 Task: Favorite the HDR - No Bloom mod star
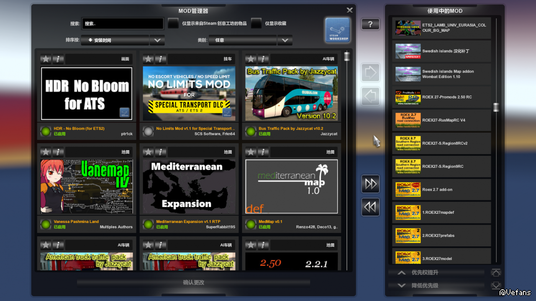(46, 59)
